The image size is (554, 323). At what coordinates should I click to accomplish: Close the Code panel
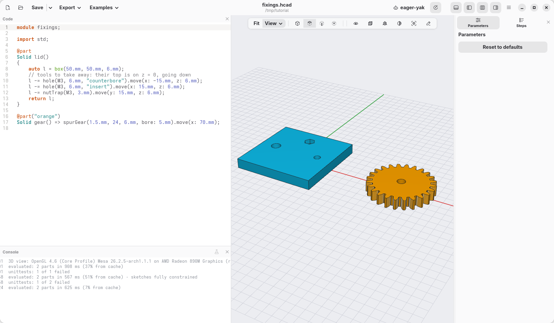(227, 19)
